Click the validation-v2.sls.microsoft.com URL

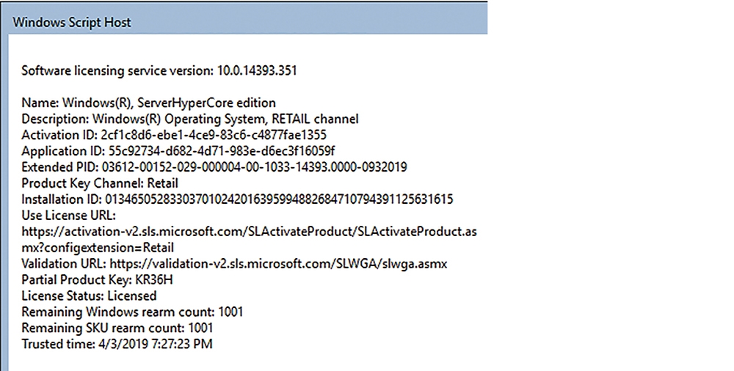[x=278, y=263]
